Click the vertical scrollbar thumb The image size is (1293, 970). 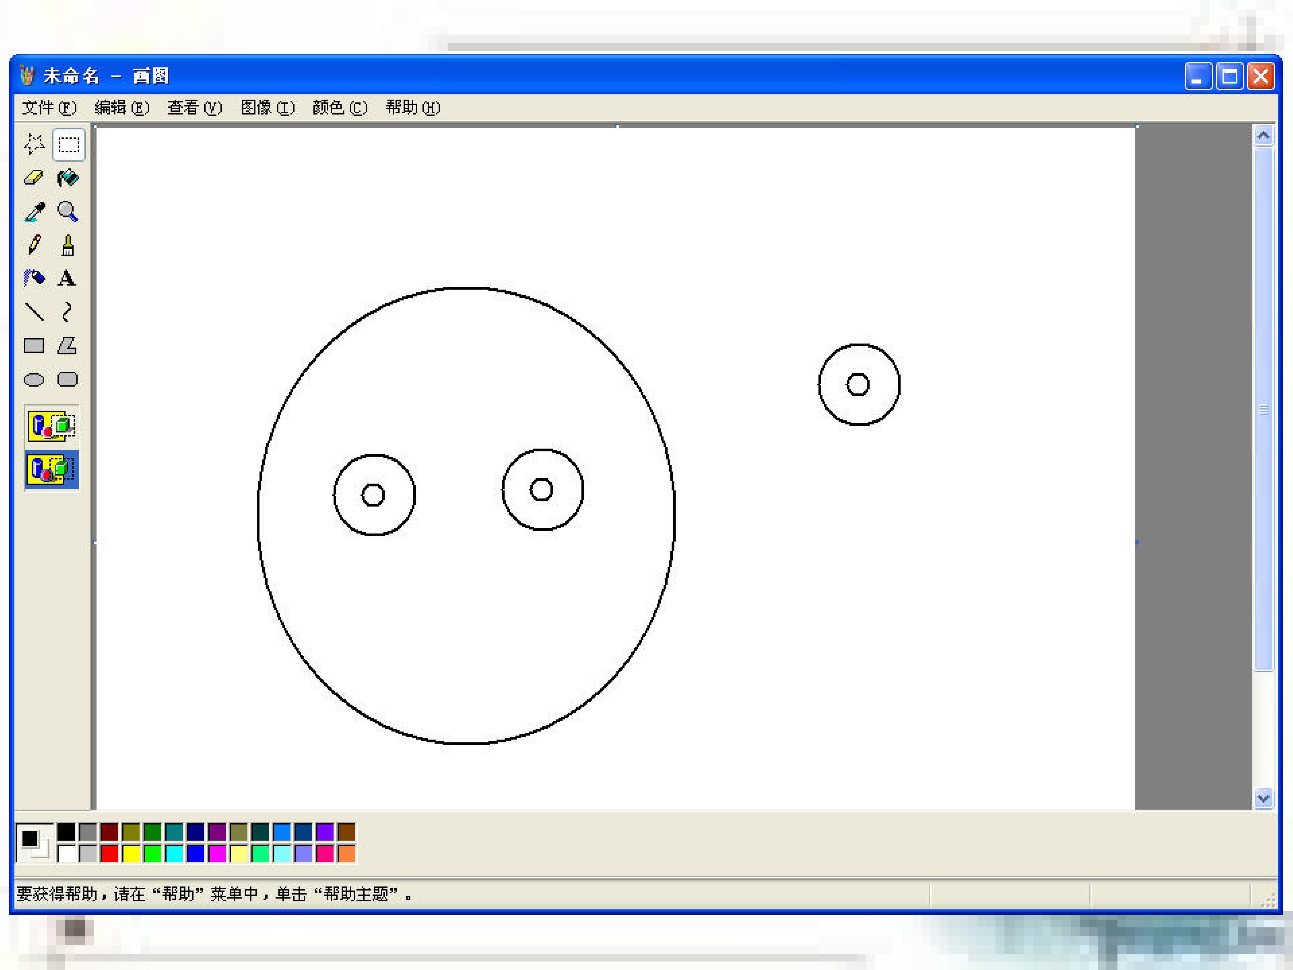(1264, 409)
